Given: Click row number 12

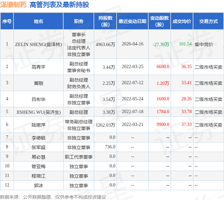Looking at the screenshot, I should click(7, 185).
